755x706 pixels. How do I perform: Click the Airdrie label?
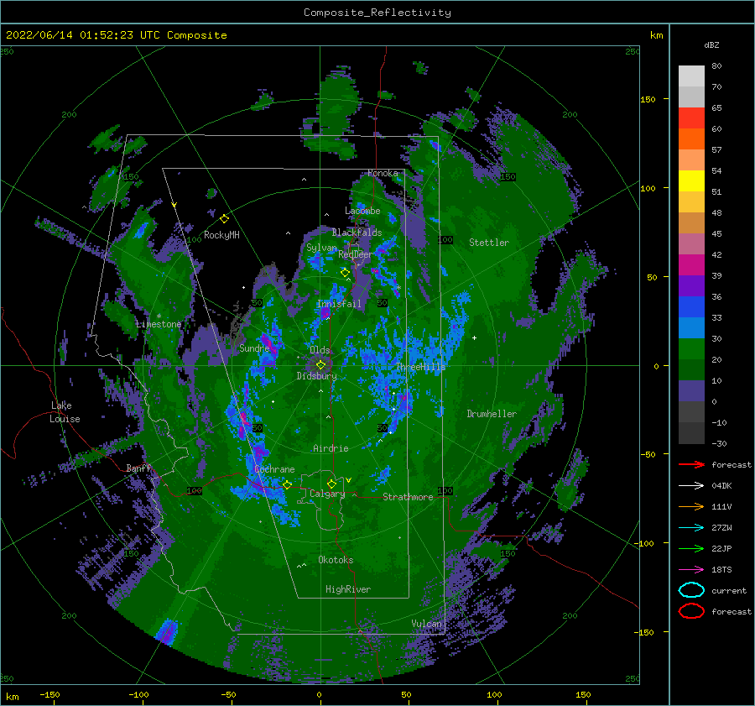coord(331,448)
